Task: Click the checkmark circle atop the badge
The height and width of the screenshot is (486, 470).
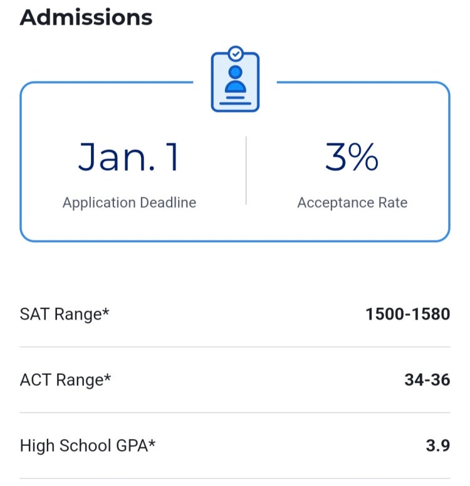Action: click(x=236, y=54)
